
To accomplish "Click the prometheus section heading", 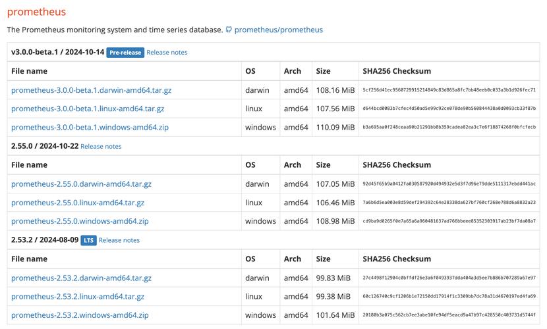I will [x=36, y=12].
